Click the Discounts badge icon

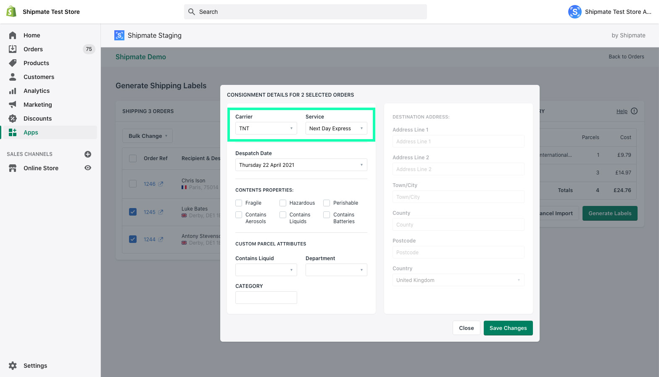click(x=13, y=119)
